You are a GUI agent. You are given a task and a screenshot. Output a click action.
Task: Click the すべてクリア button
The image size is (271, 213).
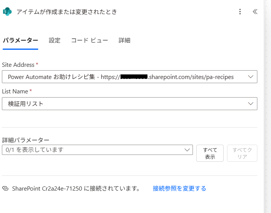[242, 153]
